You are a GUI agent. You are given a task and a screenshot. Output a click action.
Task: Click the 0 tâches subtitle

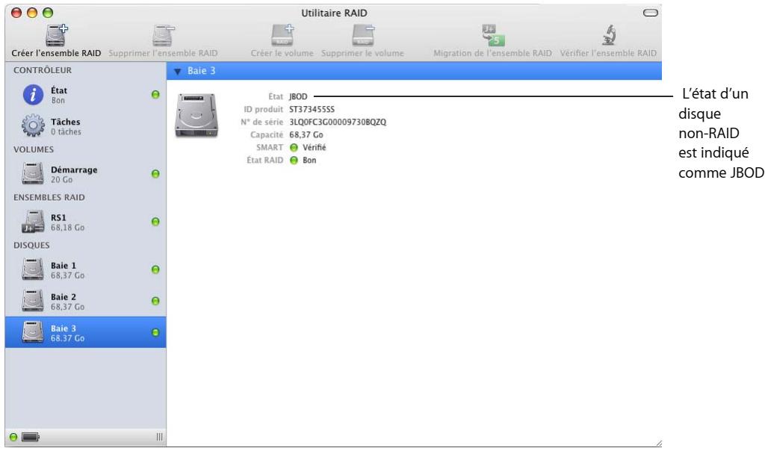[x=66, y=131]
